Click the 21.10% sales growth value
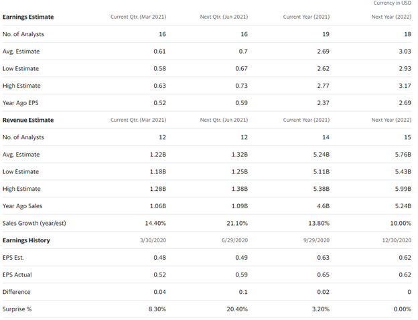This screenshot has height=320, width=418. coord(236,223)
